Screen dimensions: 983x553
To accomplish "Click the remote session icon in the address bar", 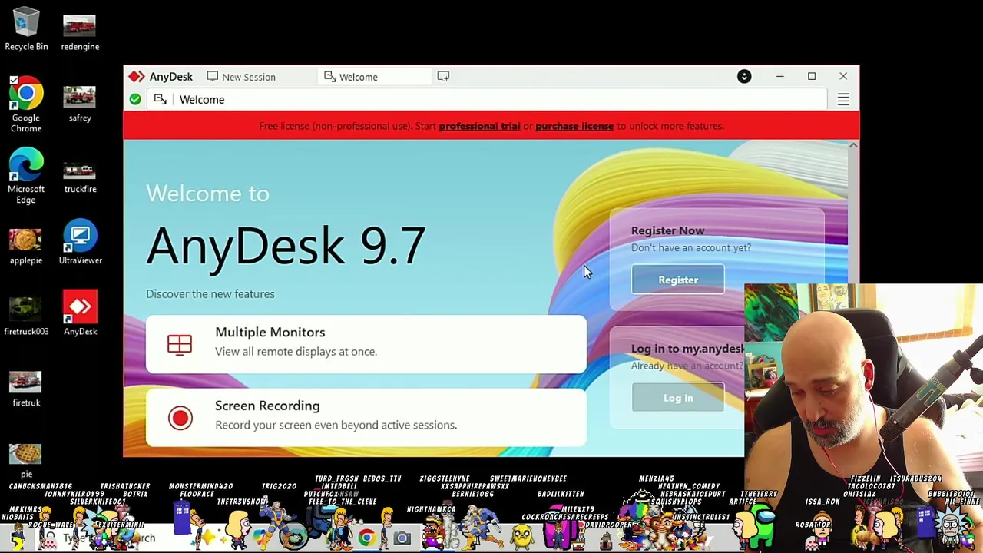I will point(160,99).
